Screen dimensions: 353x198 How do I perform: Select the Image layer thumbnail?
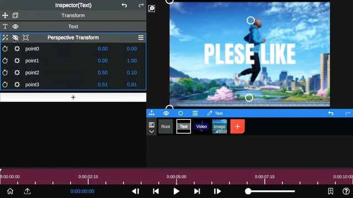click(220, 127)
